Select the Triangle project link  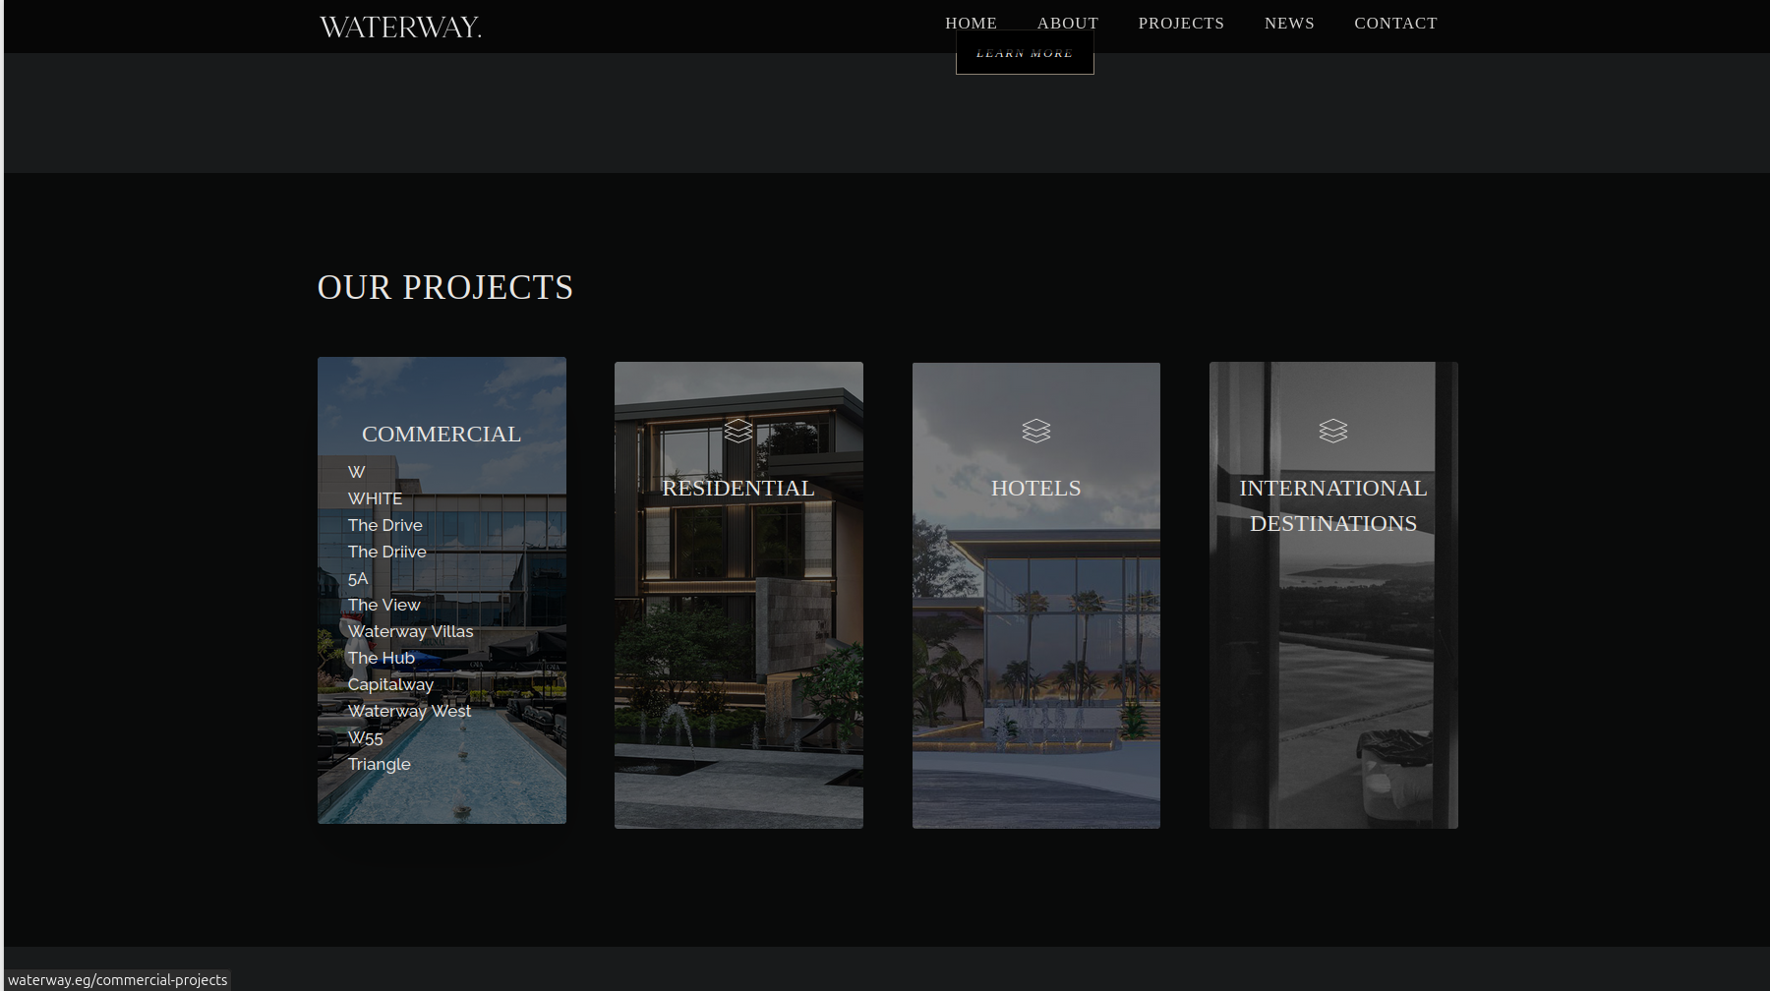379,764
